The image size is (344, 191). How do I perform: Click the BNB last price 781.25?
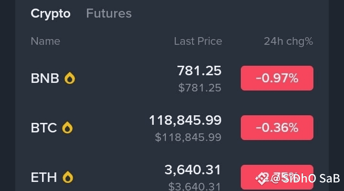point(199,71)
